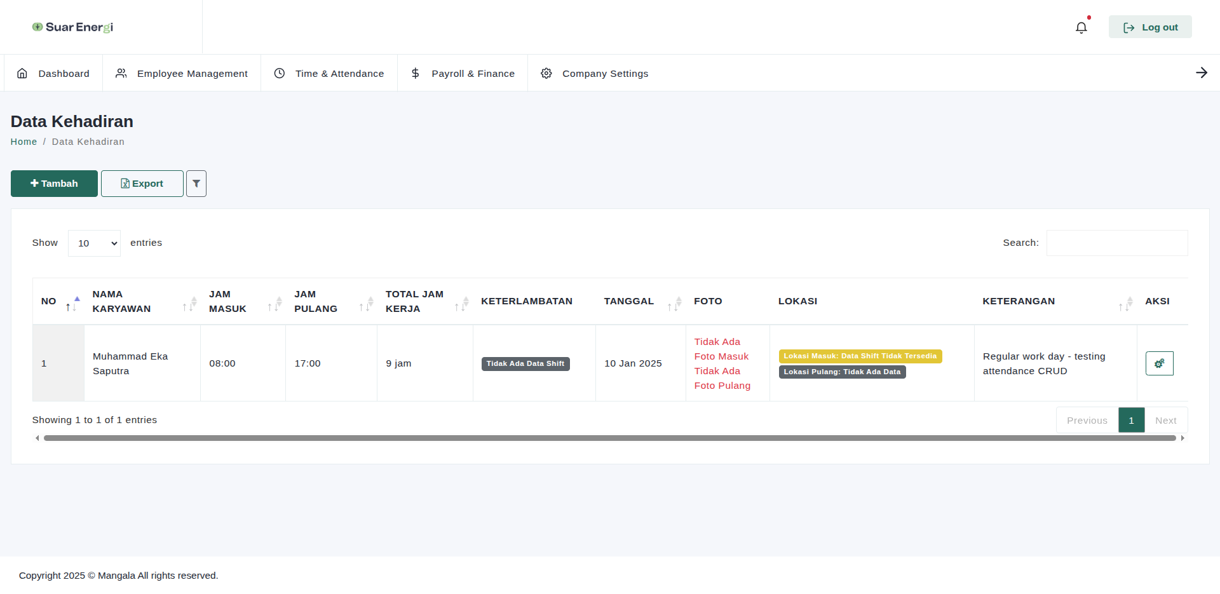
Task: Click the Employee Management people icon
Action: (x=121, y=73)
